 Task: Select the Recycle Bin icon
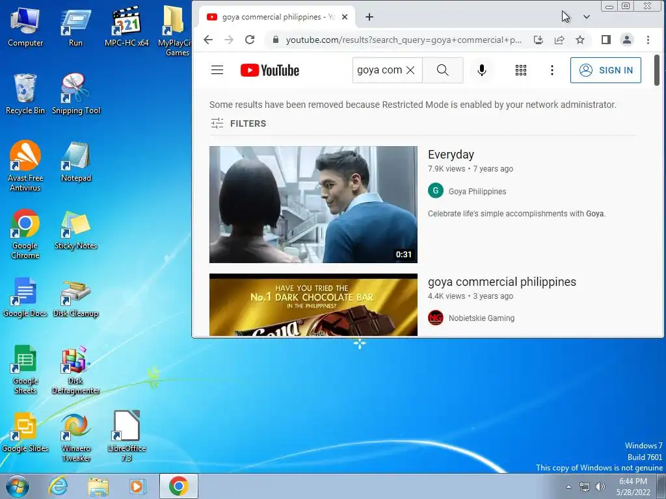25,94
